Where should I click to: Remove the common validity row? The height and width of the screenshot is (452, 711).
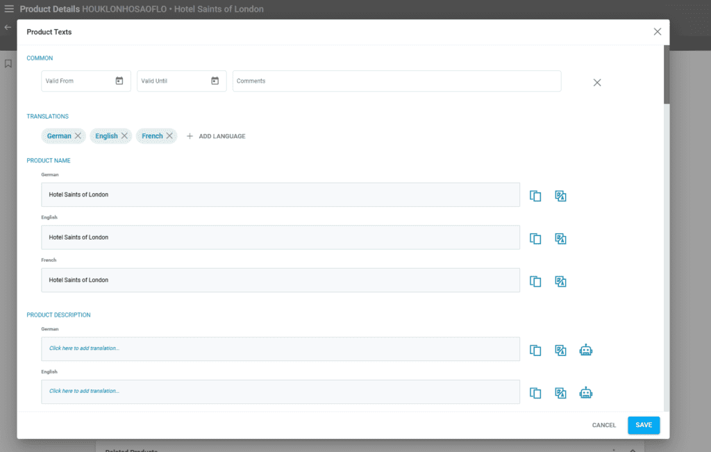[x=596, y=83]
